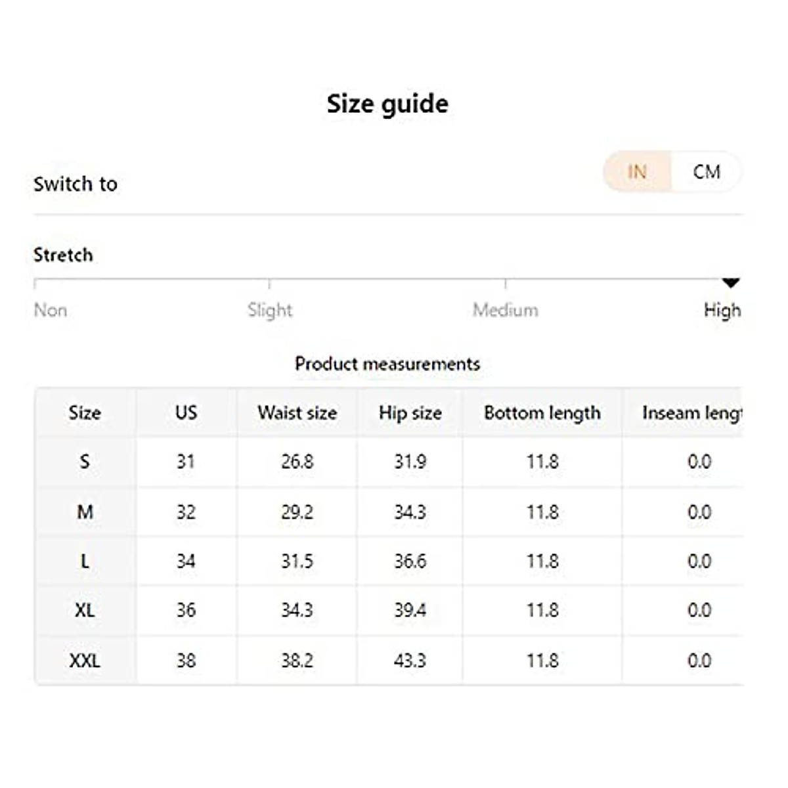Click the Size guide heading

pos(387,104)
